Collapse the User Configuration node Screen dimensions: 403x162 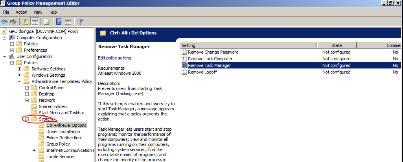click(x=4, y=56)
